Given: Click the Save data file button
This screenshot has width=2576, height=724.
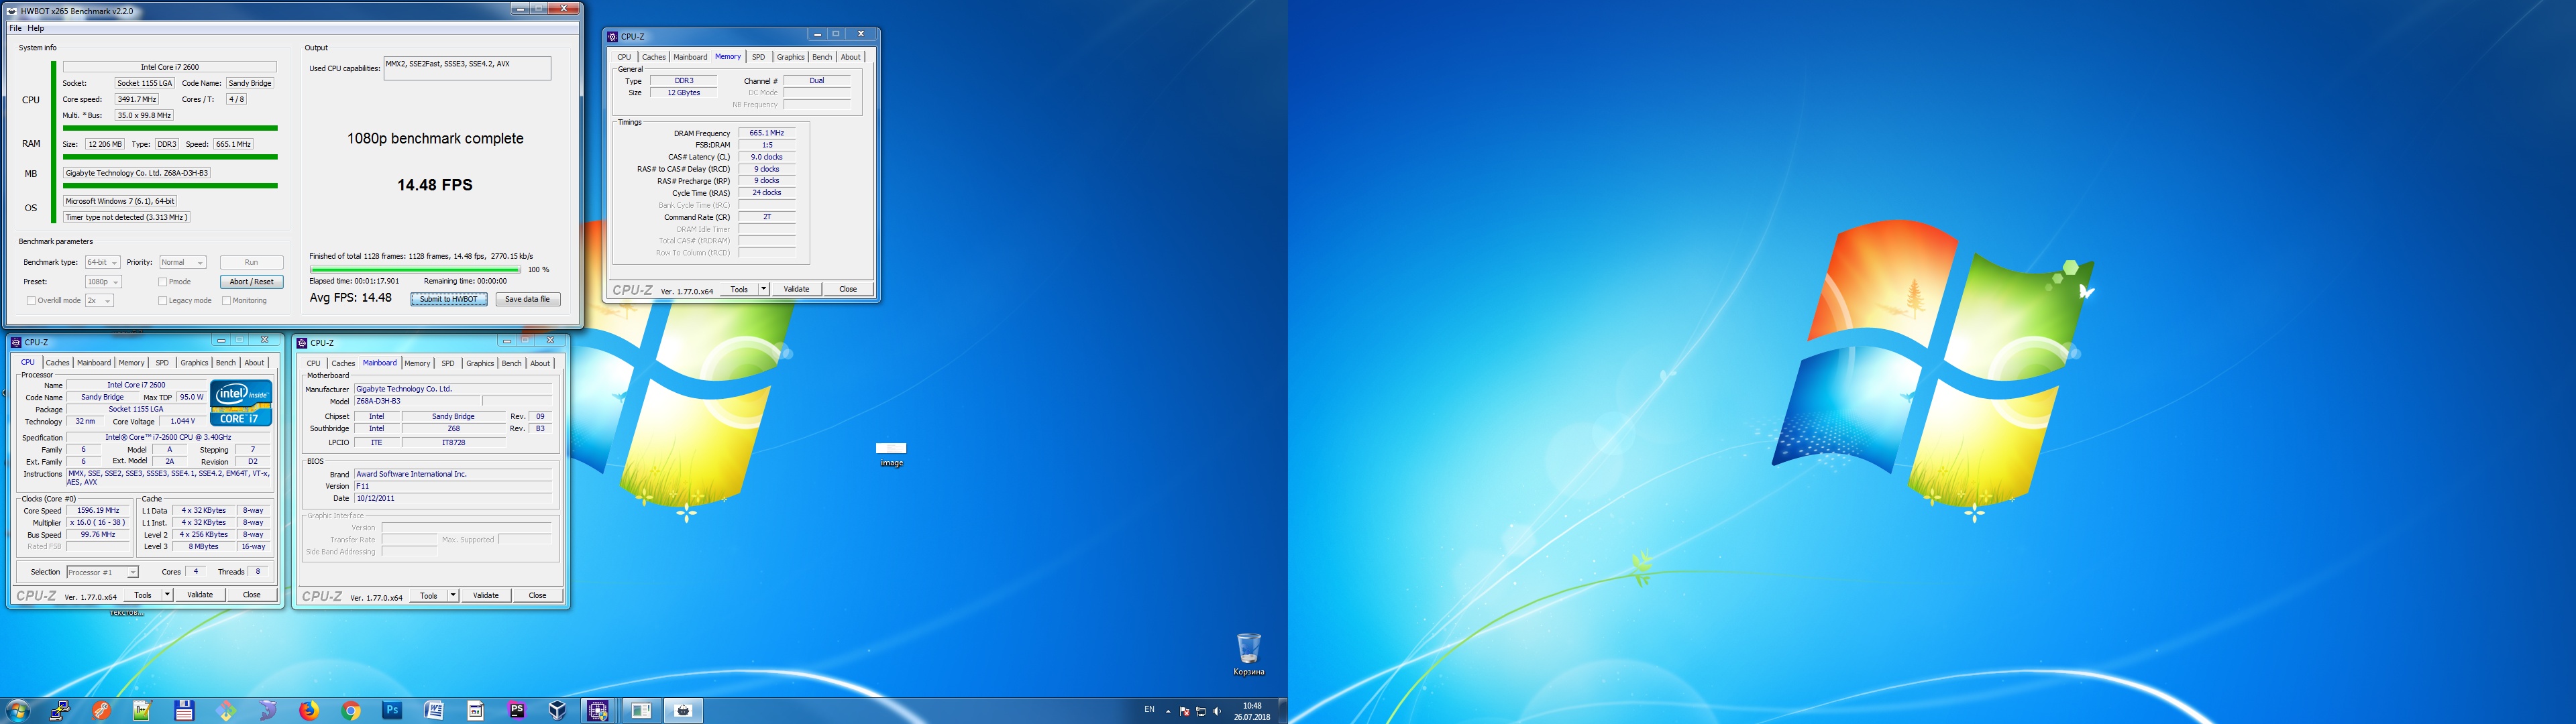Looking at the screenshot, I should [527, 299].
